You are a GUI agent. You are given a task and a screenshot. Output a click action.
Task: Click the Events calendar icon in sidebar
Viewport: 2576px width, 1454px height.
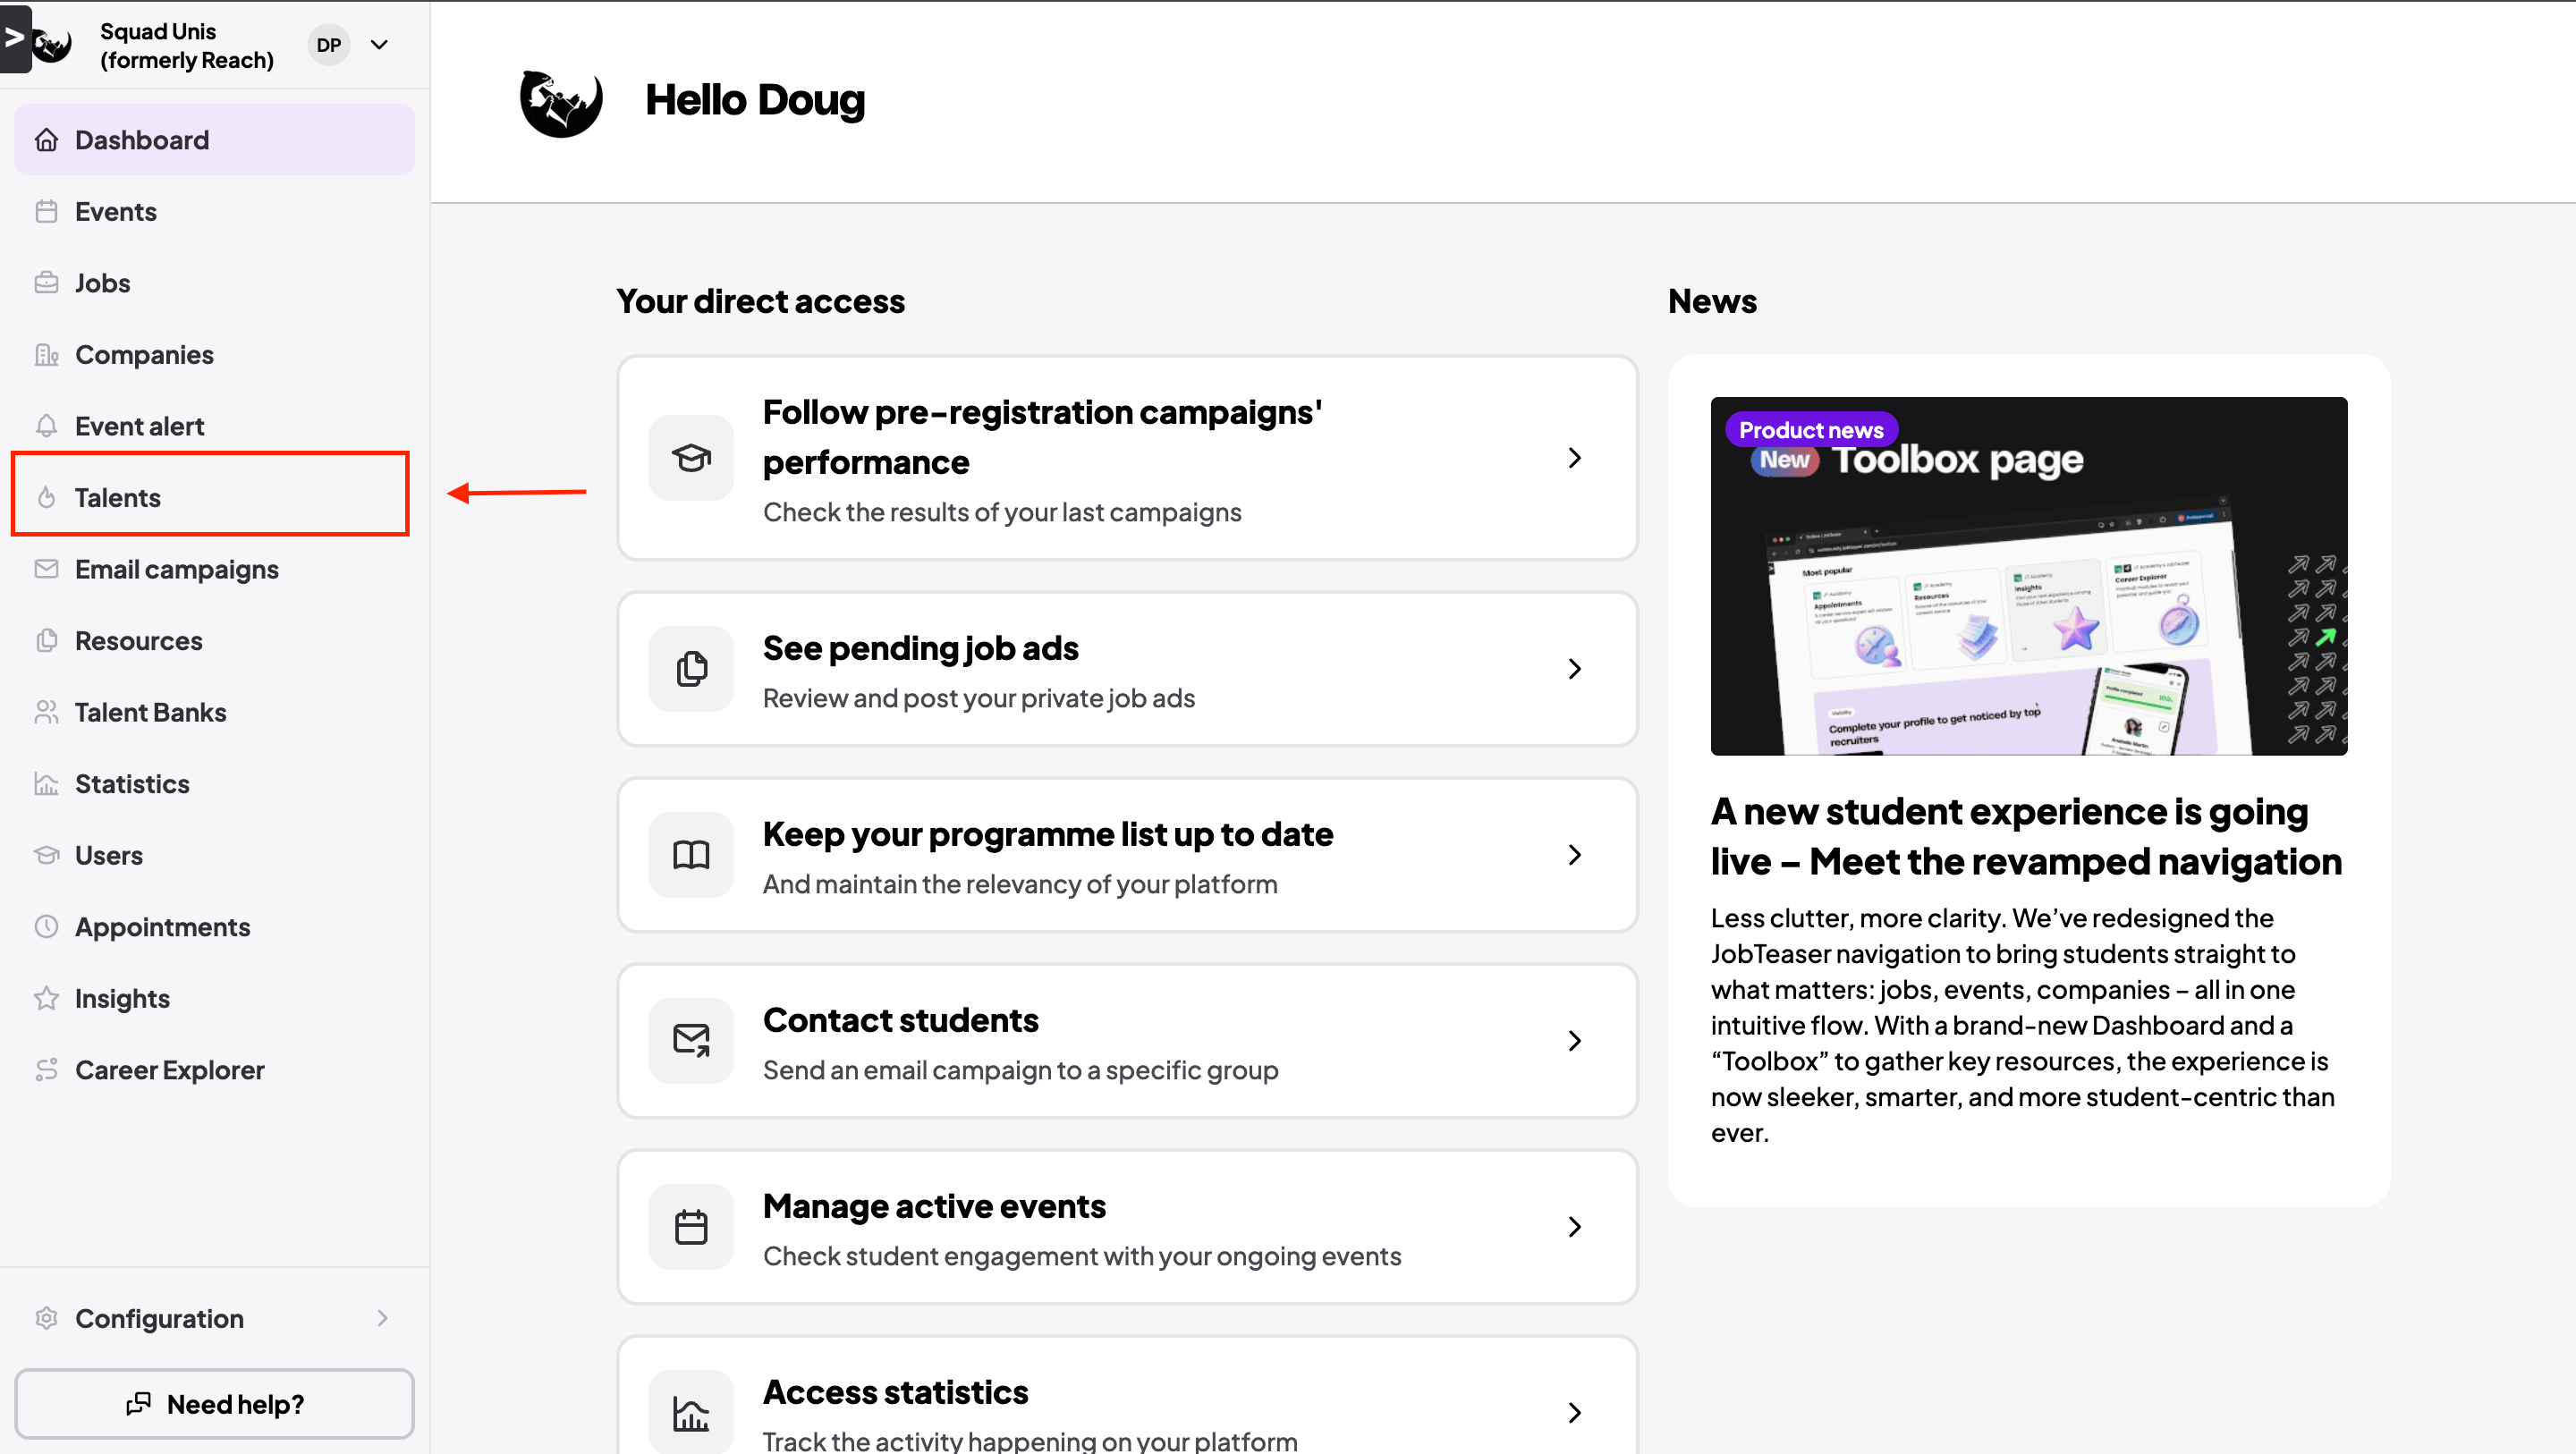[x=46, y=211]
